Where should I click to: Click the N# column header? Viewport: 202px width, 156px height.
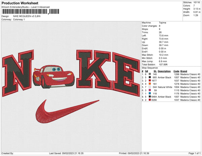click(x=146, y=71)
